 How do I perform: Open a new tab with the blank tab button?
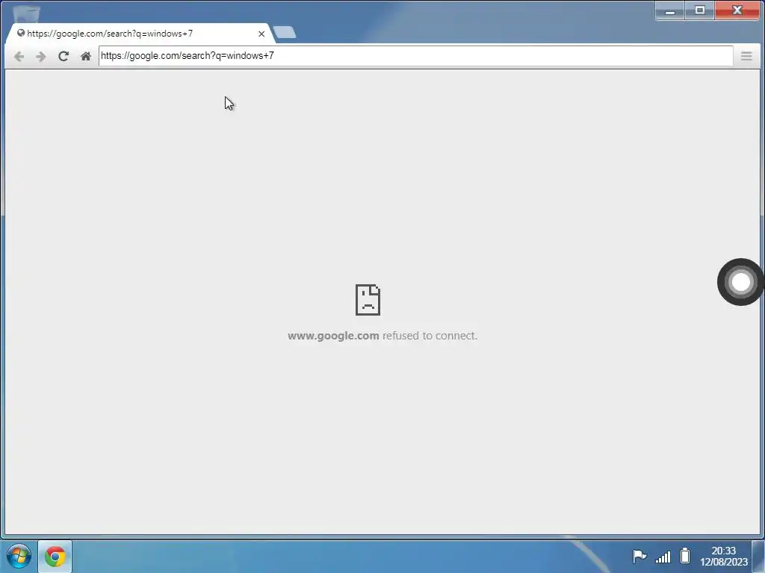click(285, 33)
